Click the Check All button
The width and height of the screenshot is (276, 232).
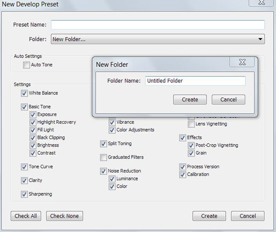tap(26, 216)
